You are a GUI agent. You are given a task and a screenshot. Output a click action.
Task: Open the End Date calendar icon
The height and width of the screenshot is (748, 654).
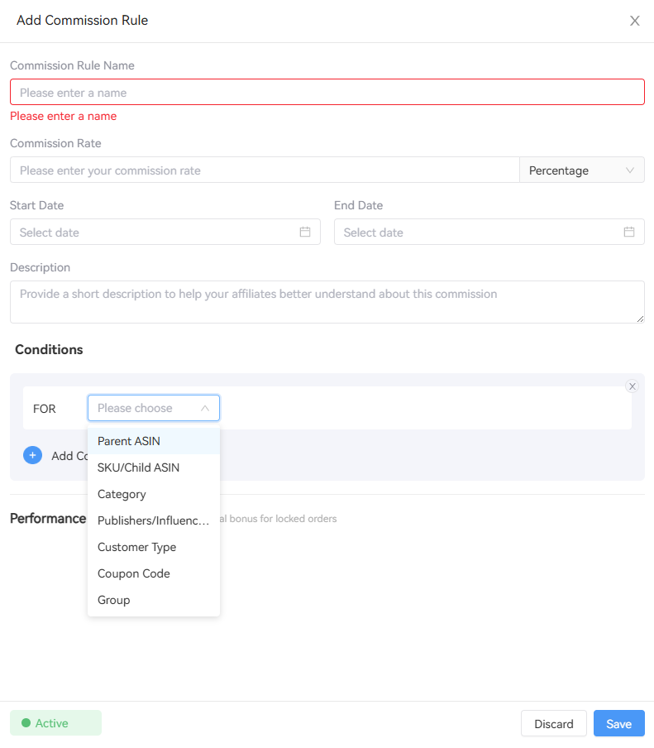(x=629, y=232)
